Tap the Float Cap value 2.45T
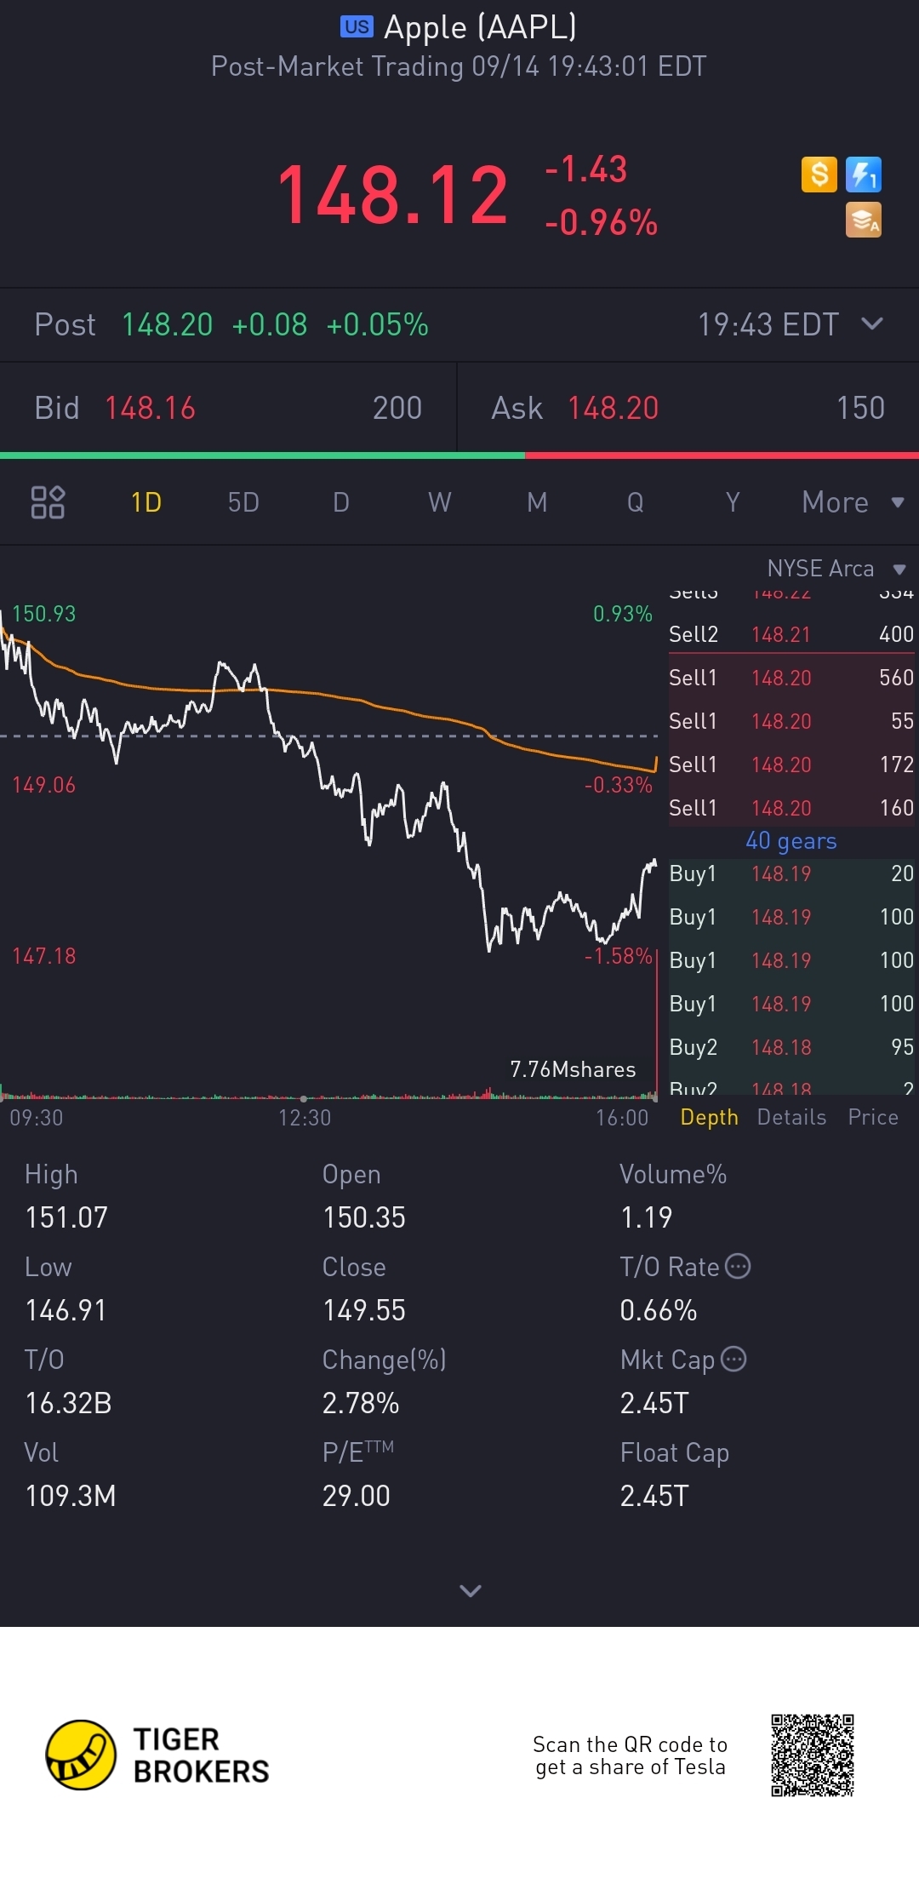919x1884 pixels. coord(654,1496)
